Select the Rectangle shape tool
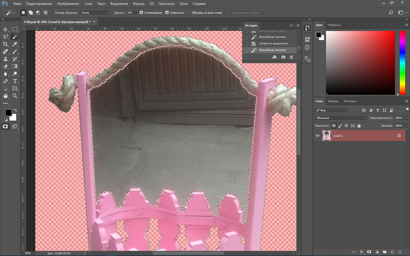 [x=15, y=88]
